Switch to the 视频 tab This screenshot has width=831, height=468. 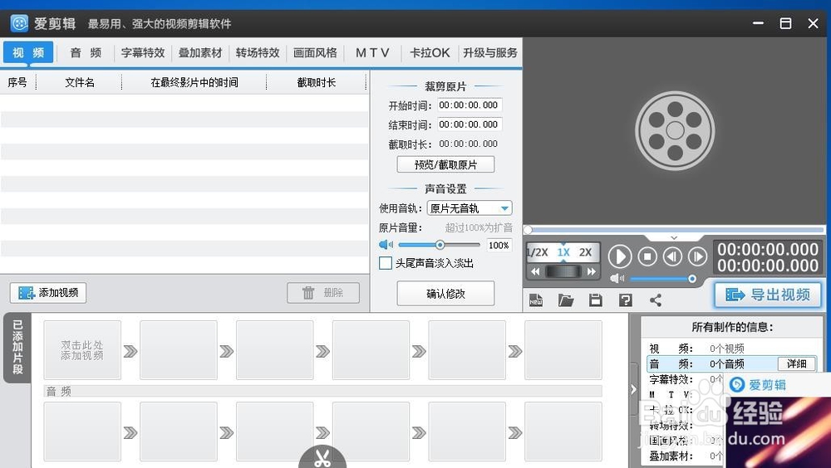[x=28, y=52]
